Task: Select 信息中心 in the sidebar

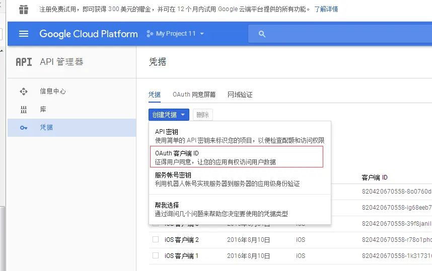Action: click(71, 92)
